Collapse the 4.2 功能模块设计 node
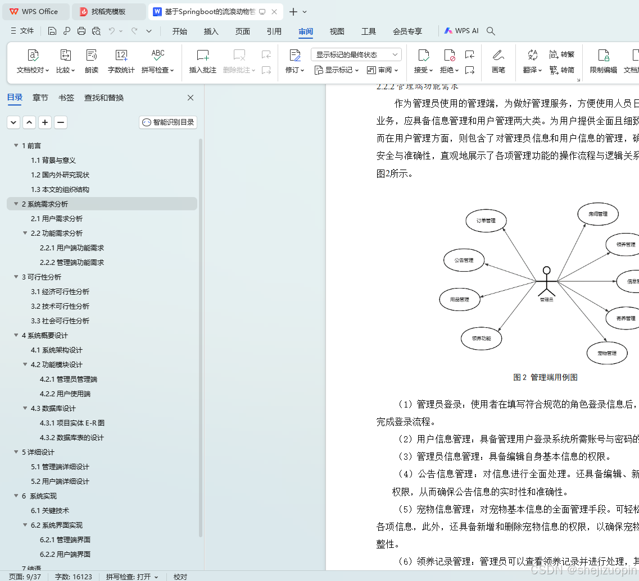This screenshot has height=581, width=639. tap(25, 364)
